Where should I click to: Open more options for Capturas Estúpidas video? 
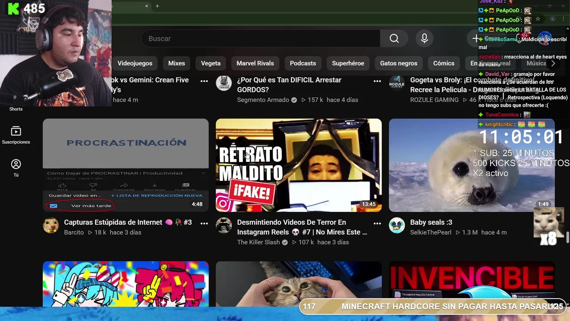pyautogui.click(x=204, y=223)
